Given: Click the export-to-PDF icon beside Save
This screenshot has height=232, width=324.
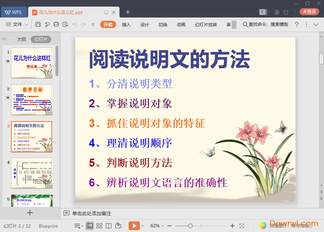Looking at the screenshot, I should 47,24.
